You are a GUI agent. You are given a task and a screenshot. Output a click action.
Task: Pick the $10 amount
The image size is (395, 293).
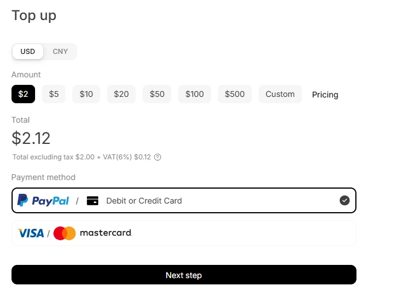pyautogui.click(x=86, y=94)
